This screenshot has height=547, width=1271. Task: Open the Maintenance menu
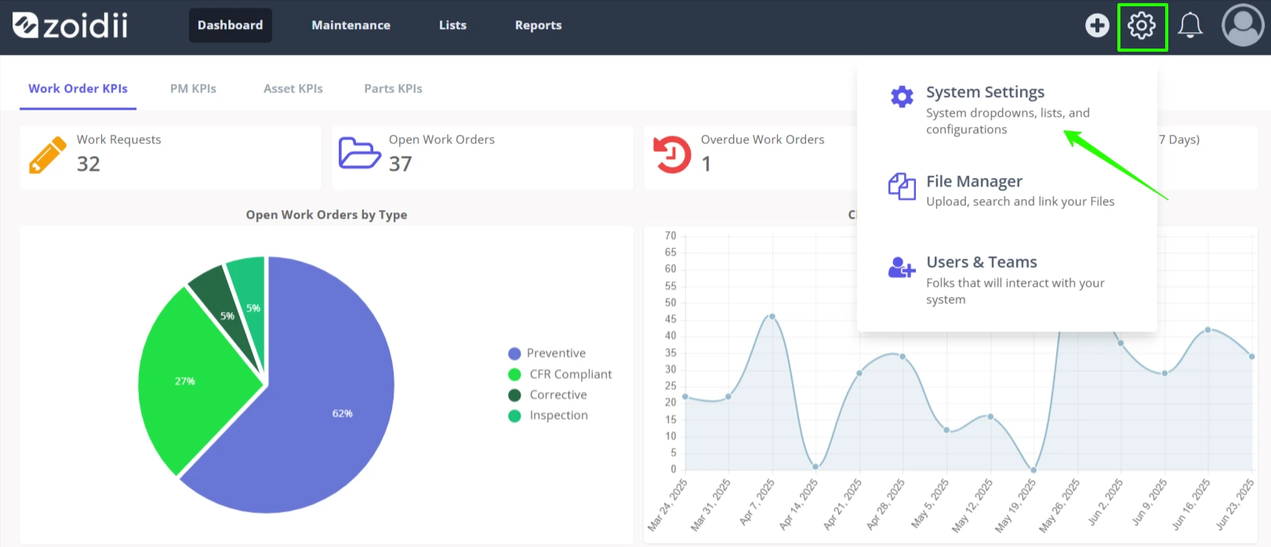point(350,25)
